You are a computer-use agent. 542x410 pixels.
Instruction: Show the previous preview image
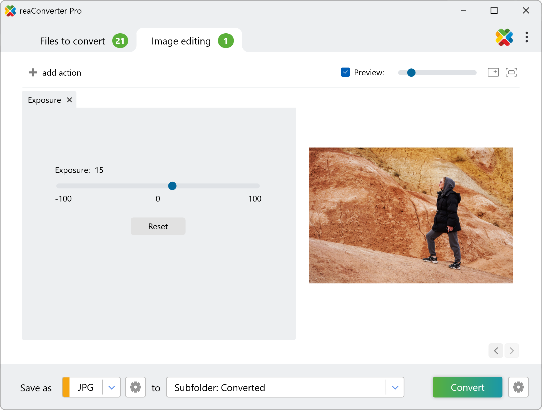point(496,351)
